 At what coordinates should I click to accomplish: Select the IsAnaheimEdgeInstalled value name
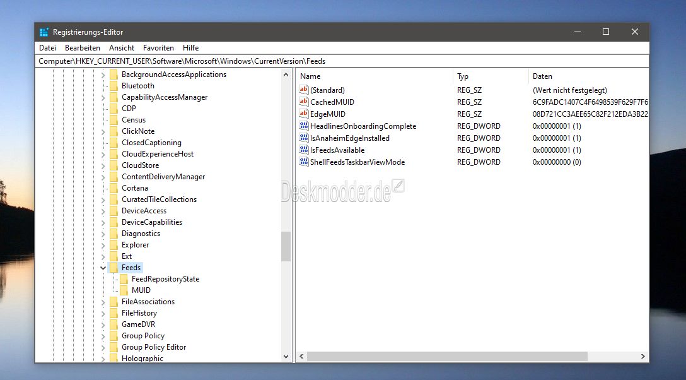pos(349,138)
